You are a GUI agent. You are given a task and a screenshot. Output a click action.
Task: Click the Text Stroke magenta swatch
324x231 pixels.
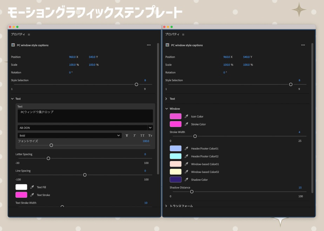pyautogui.click(x=21, y=195)
